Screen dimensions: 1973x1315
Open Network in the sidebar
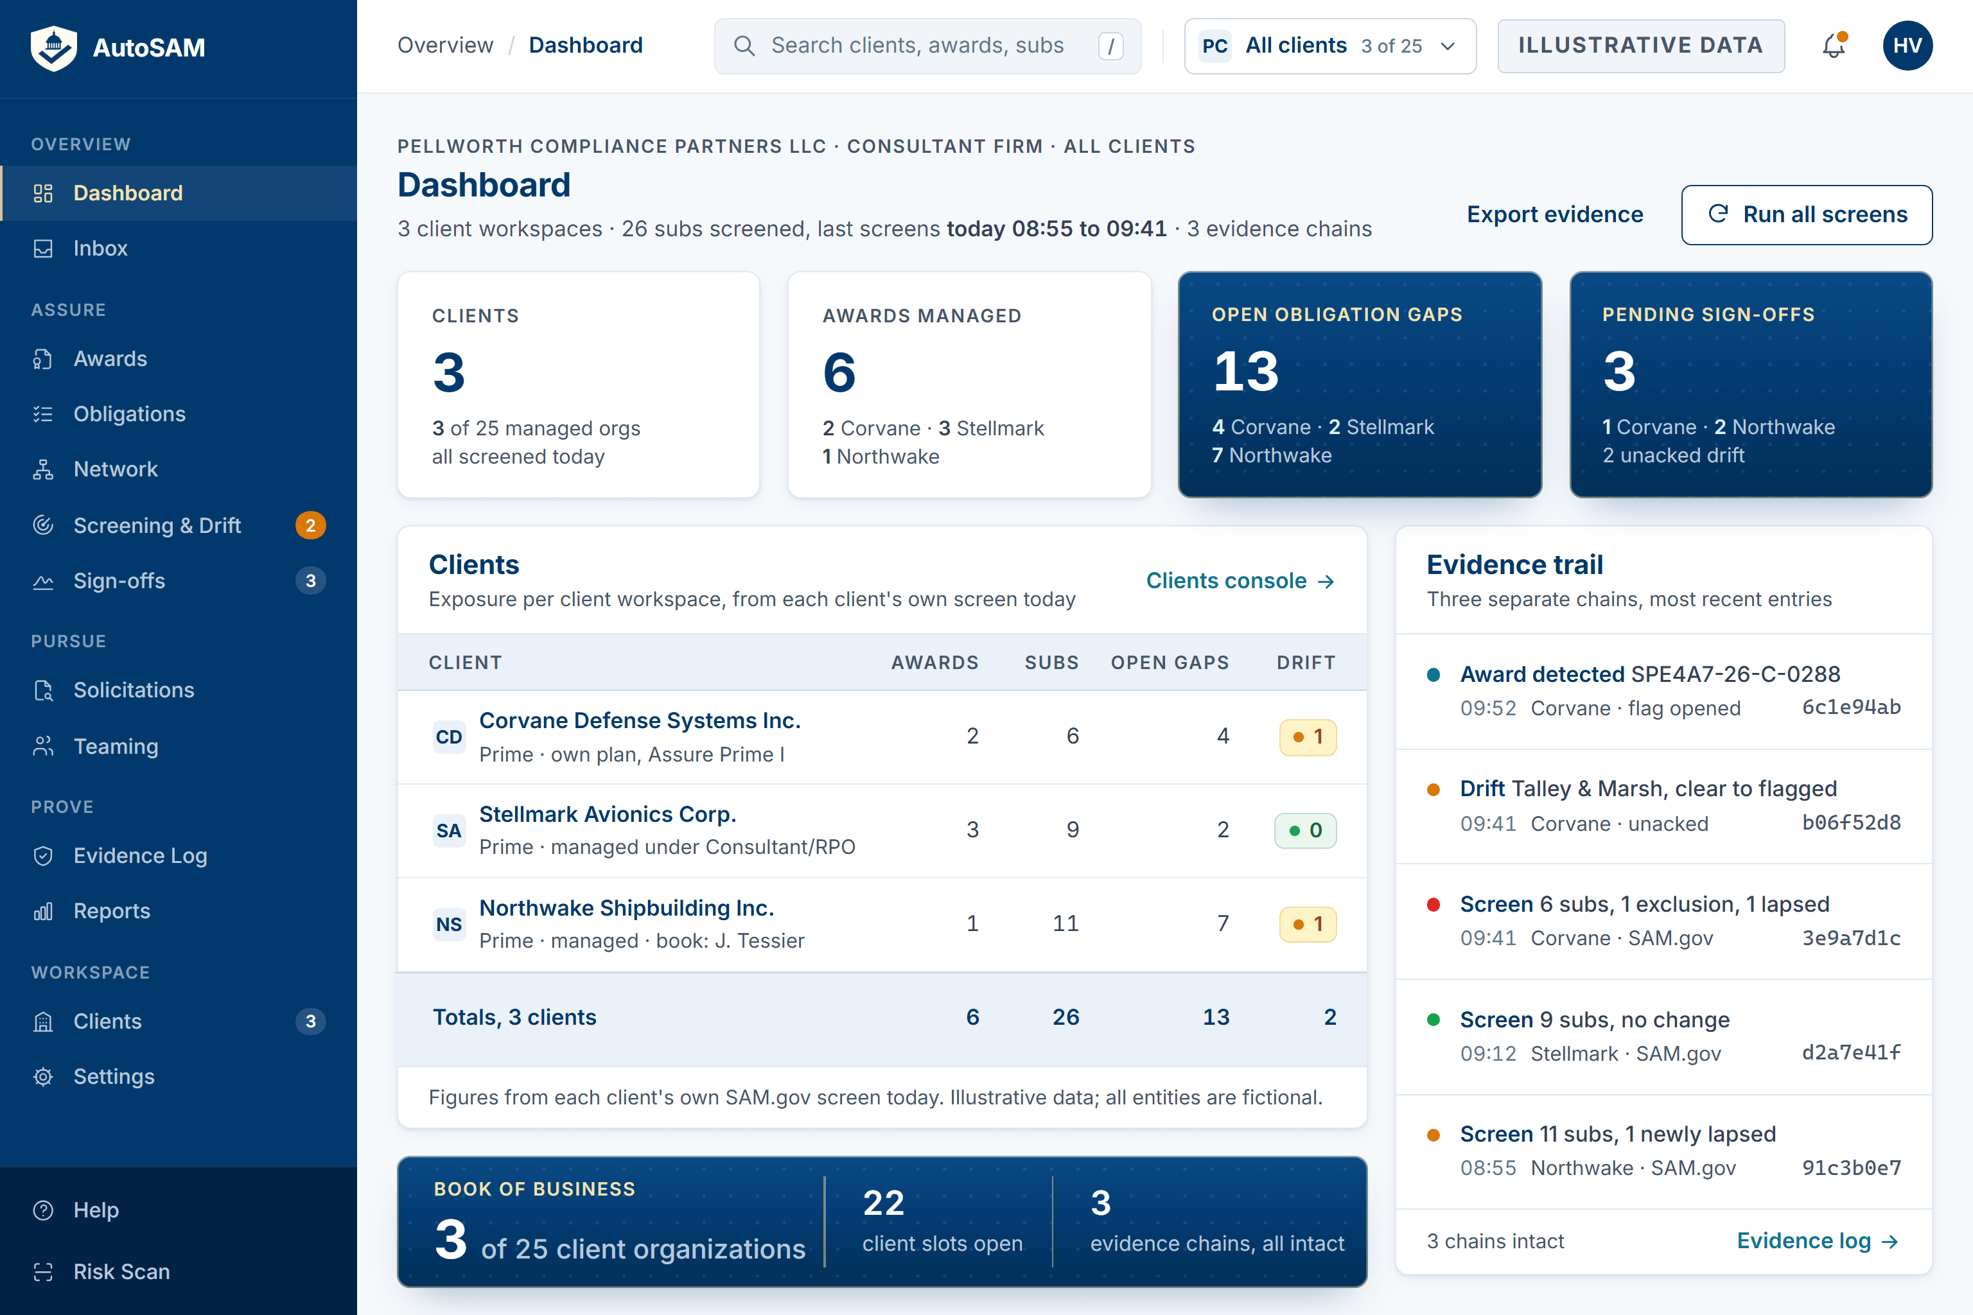(x=179, y=469)
